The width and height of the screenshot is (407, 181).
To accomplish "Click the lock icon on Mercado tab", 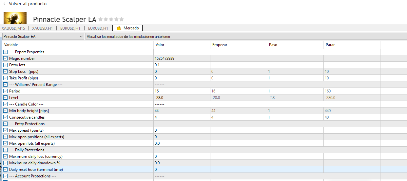I will pos(119,28).
